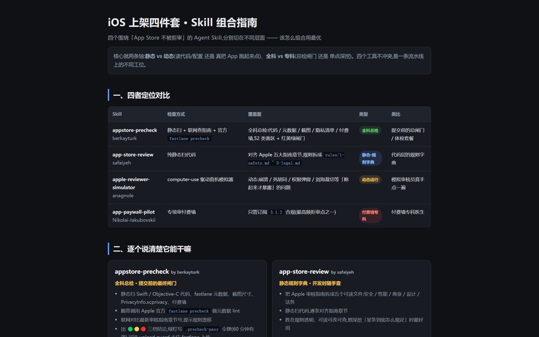This screenshot has width=539, height=337.
Task: Click the 全科总检 green badge
Action: (x=370, y=130)
